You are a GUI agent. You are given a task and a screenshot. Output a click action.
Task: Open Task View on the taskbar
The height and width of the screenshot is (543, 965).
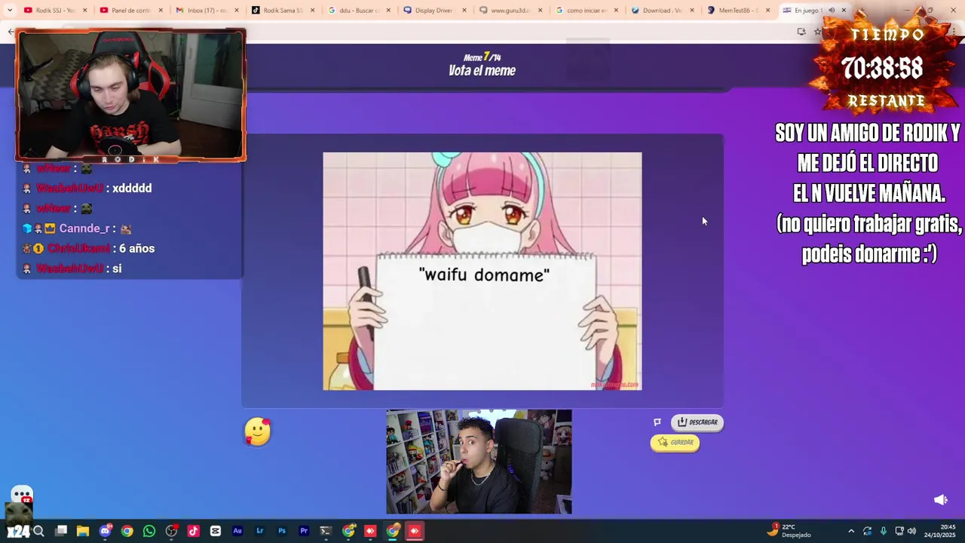pyautogui.click(x=61, y=532)
